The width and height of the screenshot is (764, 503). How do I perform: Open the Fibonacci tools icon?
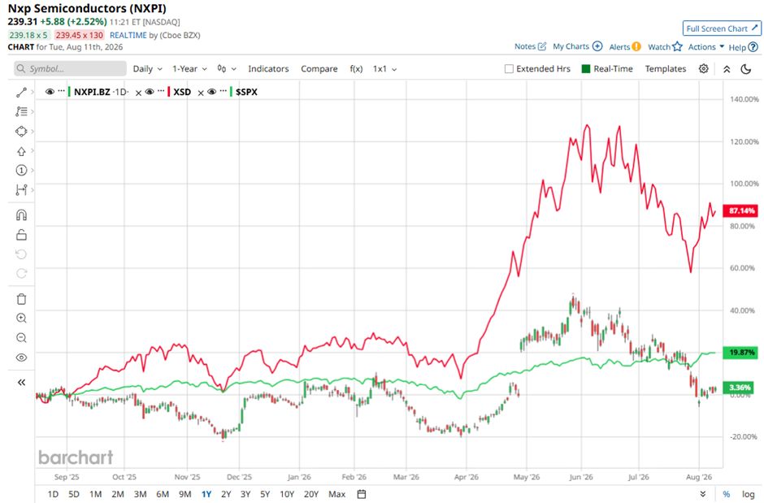pos(21,111)
